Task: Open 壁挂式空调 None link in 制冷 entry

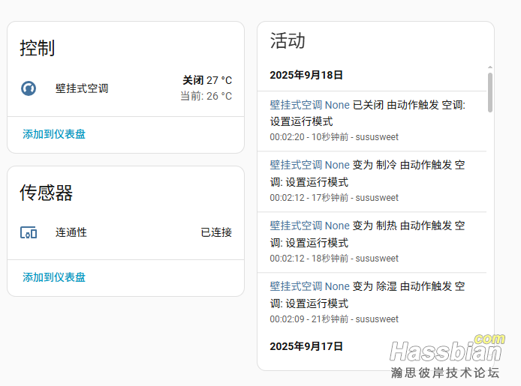Action: click(x=309, y=165)
